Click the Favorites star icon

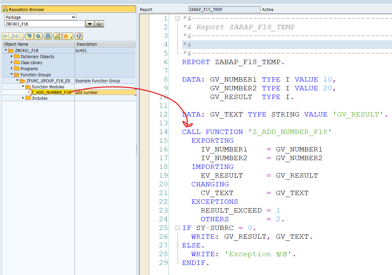66,36
